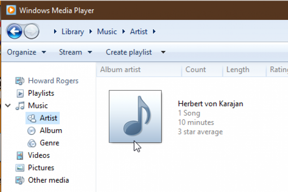Sort by the Count column header
This screenshot has width=288, height=192.
(x=195, y=69)
